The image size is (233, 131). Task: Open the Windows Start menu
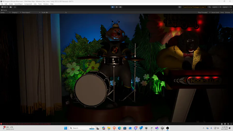65,128
